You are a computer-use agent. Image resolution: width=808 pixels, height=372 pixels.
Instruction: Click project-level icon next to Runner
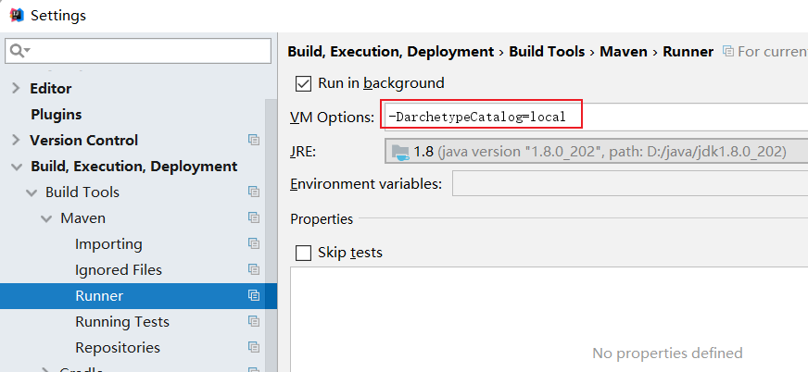[254, 295]
